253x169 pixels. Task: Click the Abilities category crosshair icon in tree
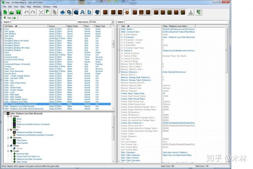tap(11, 116)
